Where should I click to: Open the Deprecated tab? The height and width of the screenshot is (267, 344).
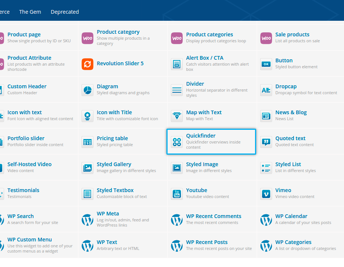pos(65,12)
